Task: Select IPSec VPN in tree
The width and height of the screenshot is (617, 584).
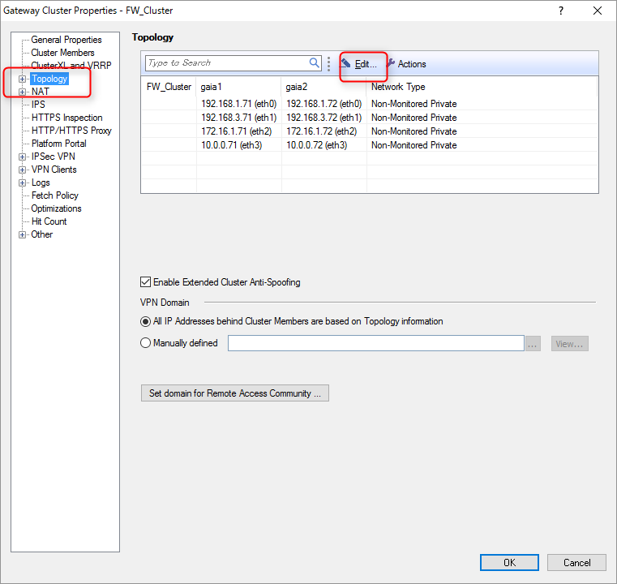Action: pyautogui.click(x=54, y=157)
